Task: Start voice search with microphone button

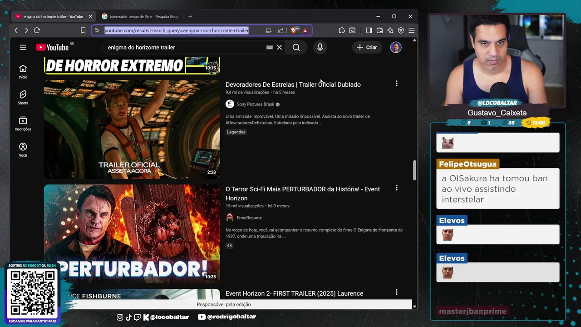Action: coord(320,47)
